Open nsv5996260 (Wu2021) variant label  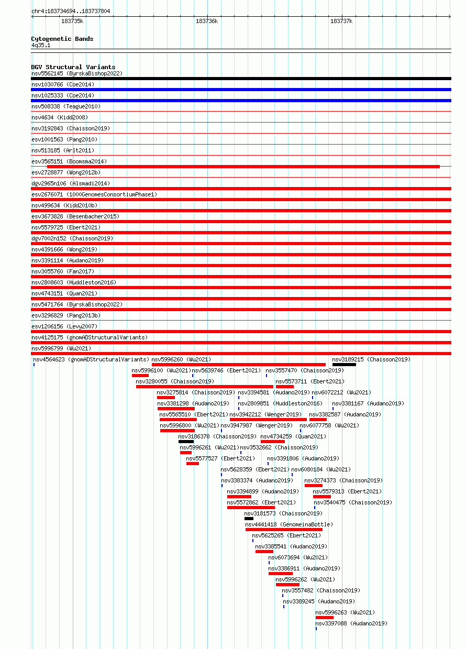coord(182,360)
